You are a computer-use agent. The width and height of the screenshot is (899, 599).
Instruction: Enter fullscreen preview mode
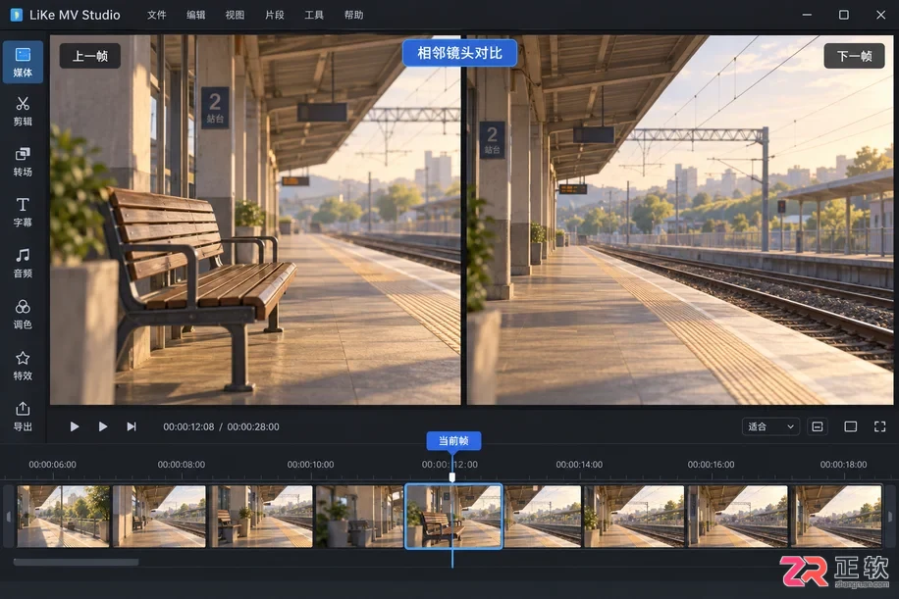tap(880, 426)
